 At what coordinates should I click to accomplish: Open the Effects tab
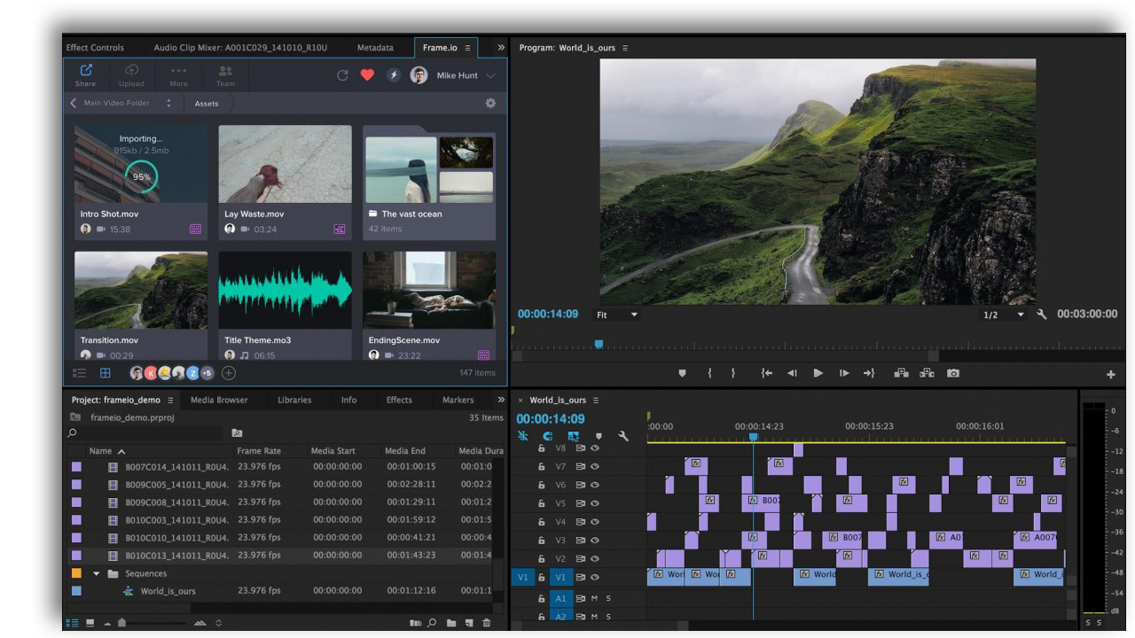point(399,400)
